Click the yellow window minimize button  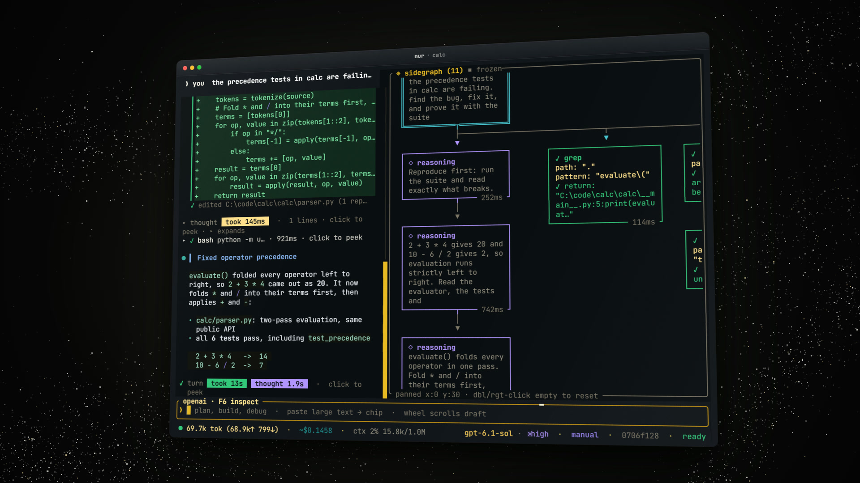[x=192, y=68]
